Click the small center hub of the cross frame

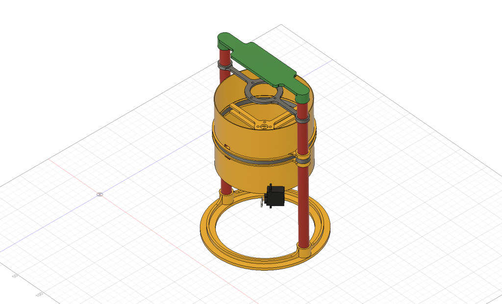264,126
